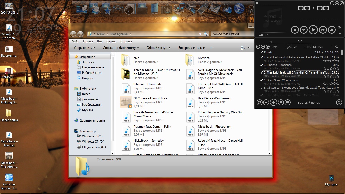Viewport: 345px width, 194px height.
Task: Click the plus add-files button in AIMP
Action: click(274, 102)
